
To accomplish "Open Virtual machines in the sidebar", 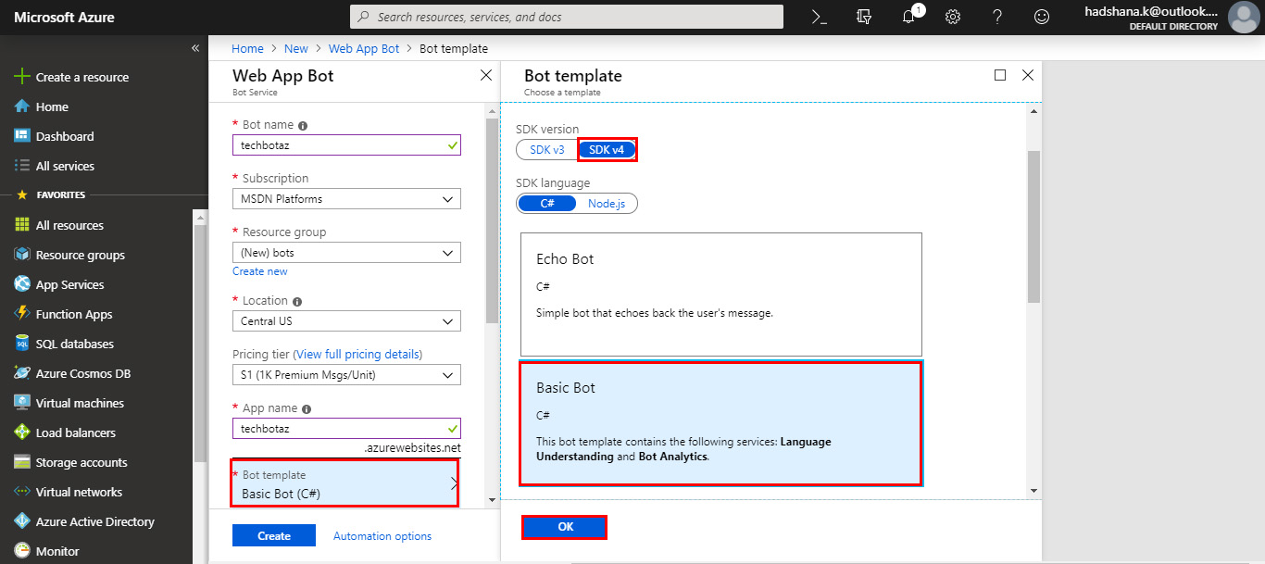I will (80, 403).
